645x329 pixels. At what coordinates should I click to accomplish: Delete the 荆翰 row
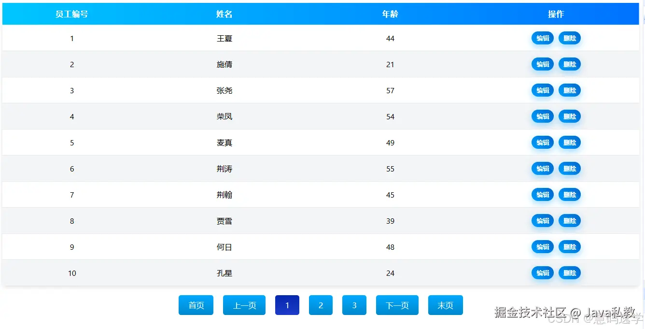[x=570, y=195]
